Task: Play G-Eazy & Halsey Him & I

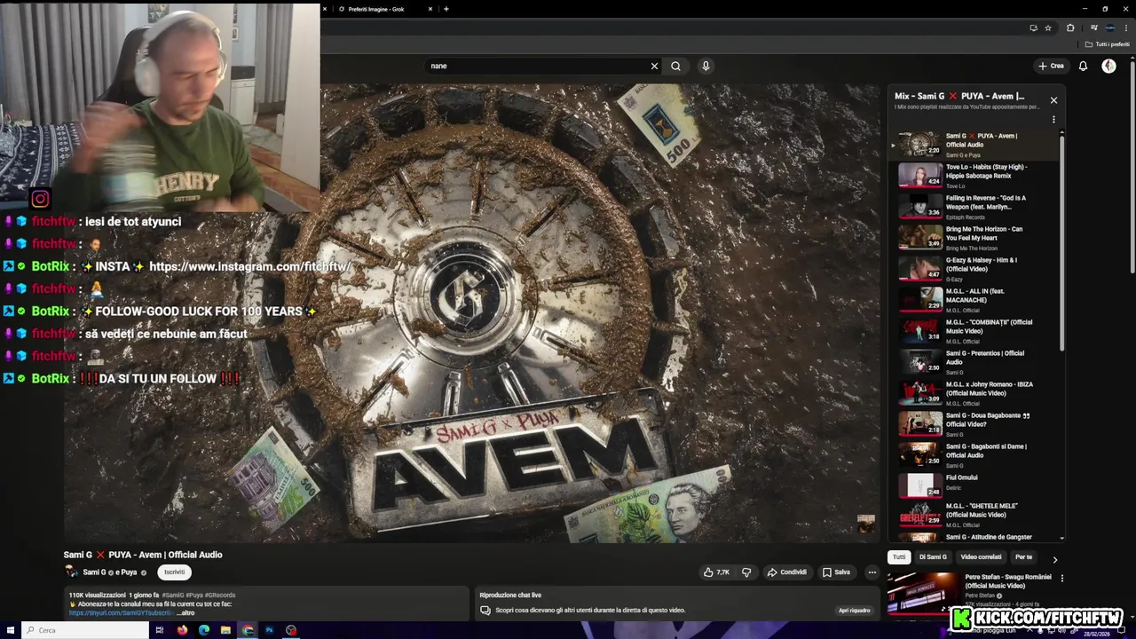Action: 975,269
